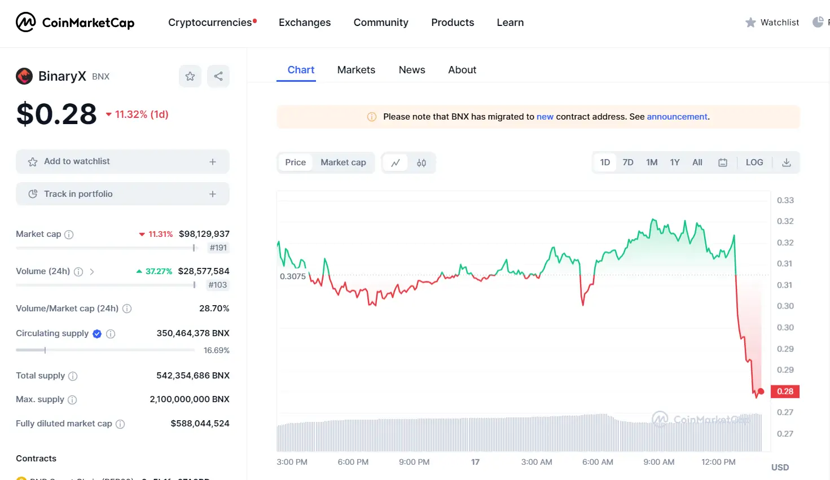Click Volume/Market cap (24h) info icon
830x480 pixels.
coord(127,309)
